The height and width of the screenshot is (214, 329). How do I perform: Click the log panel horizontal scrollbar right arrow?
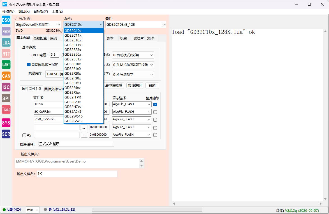(x=320, y=204)
